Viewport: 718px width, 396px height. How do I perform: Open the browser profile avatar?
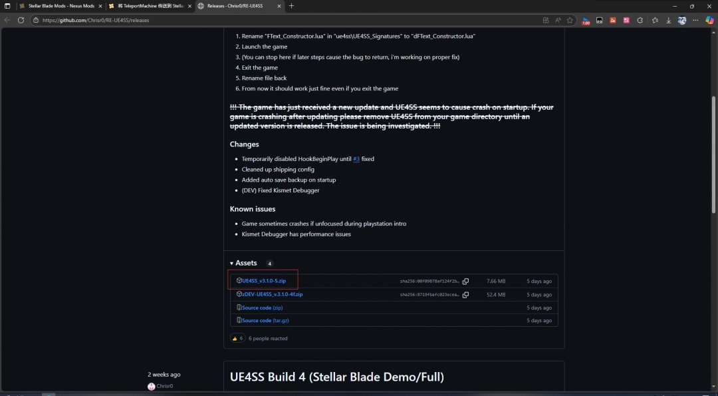pyautogui.click(x=682, y=20)
